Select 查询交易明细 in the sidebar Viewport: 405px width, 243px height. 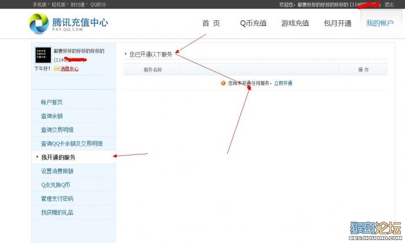73,130
